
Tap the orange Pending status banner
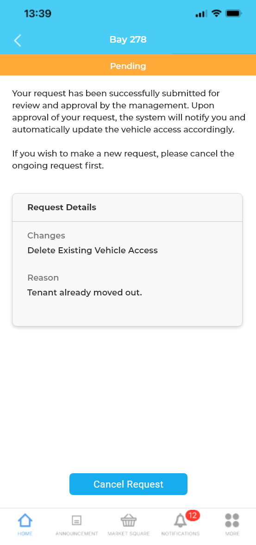pyautogui.click(x=128, y=65)
